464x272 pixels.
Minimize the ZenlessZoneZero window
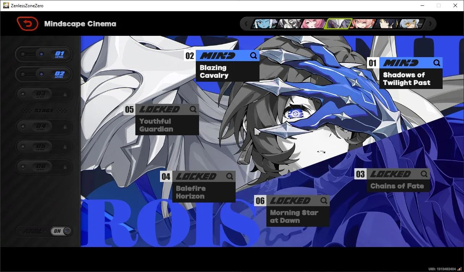422,5
